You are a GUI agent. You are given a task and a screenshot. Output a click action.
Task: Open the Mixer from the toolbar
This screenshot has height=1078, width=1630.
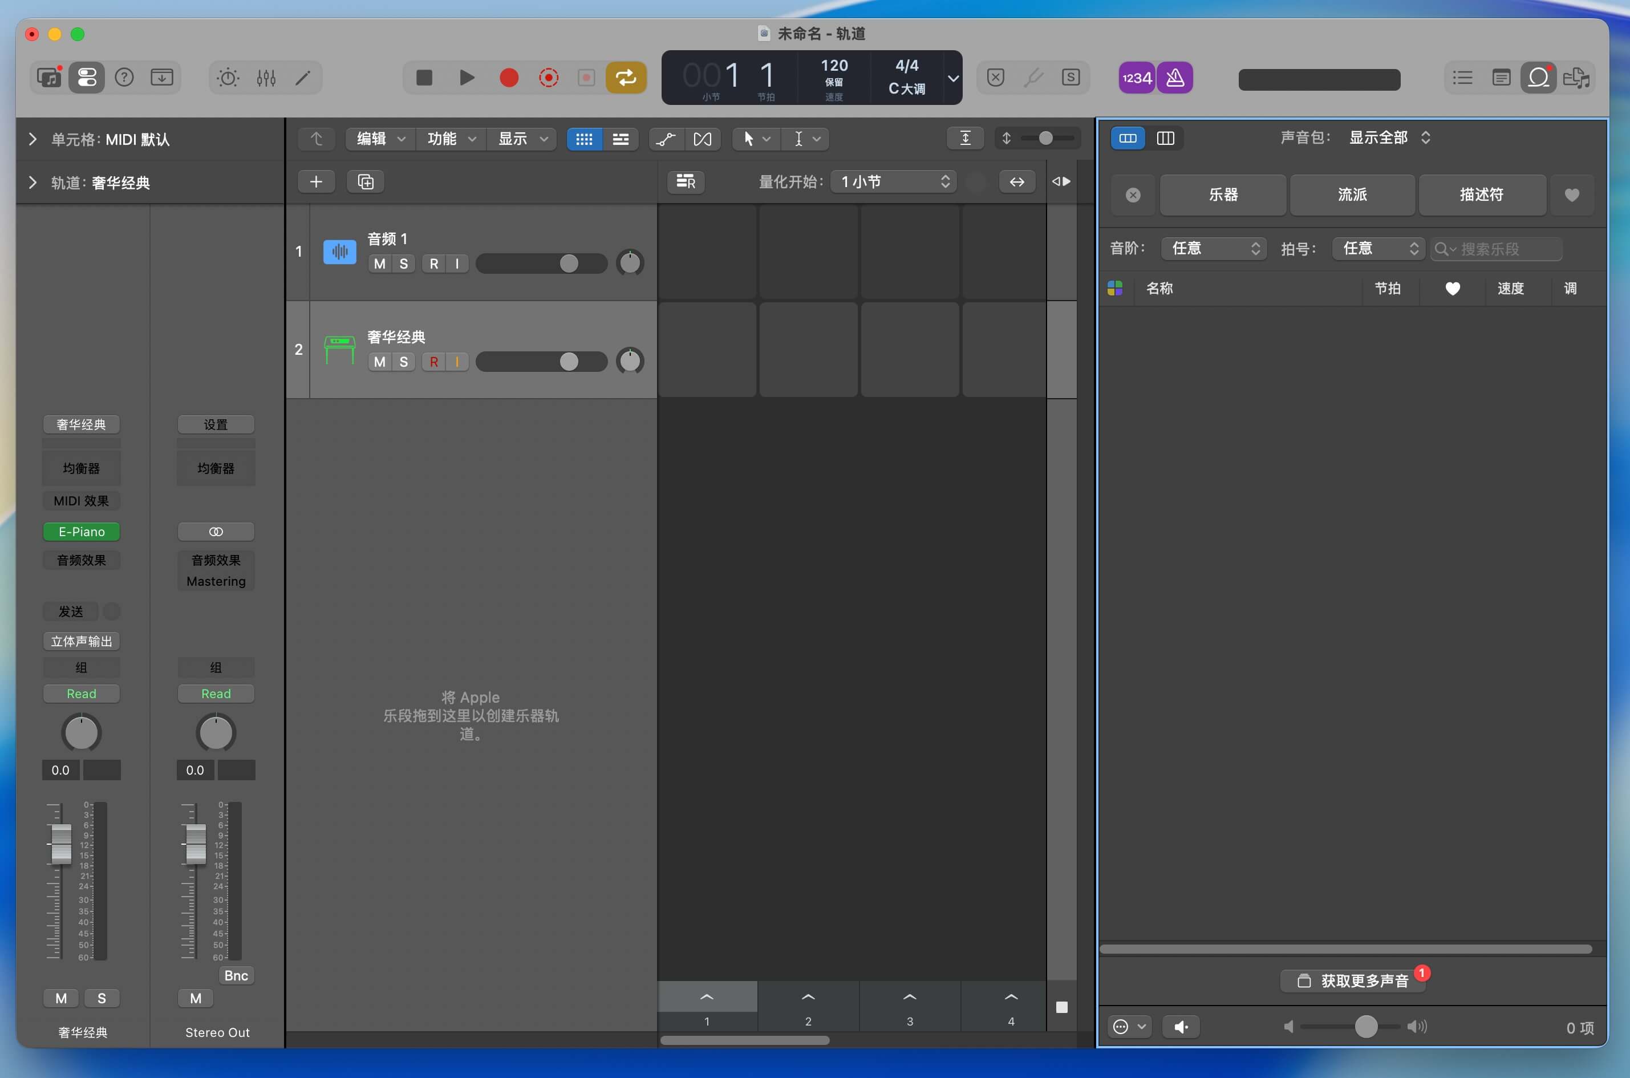click(x=266, y=78)
